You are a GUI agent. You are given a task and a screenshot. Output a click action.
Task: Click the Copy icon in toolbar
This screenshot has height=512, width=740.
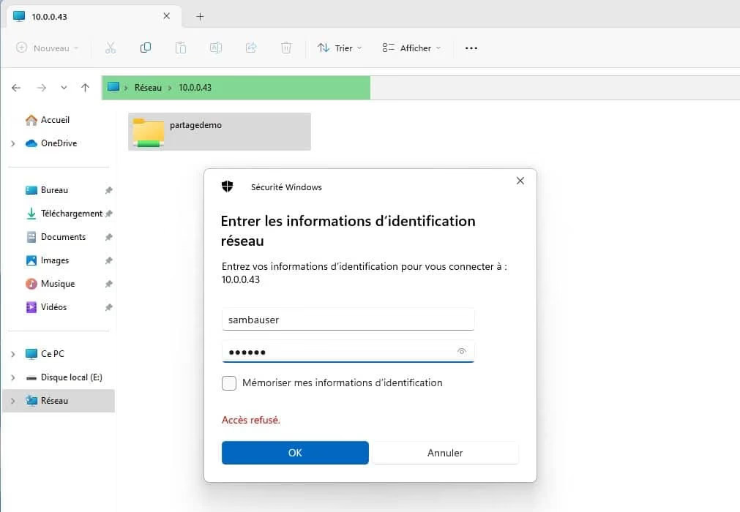coord(146,48)
